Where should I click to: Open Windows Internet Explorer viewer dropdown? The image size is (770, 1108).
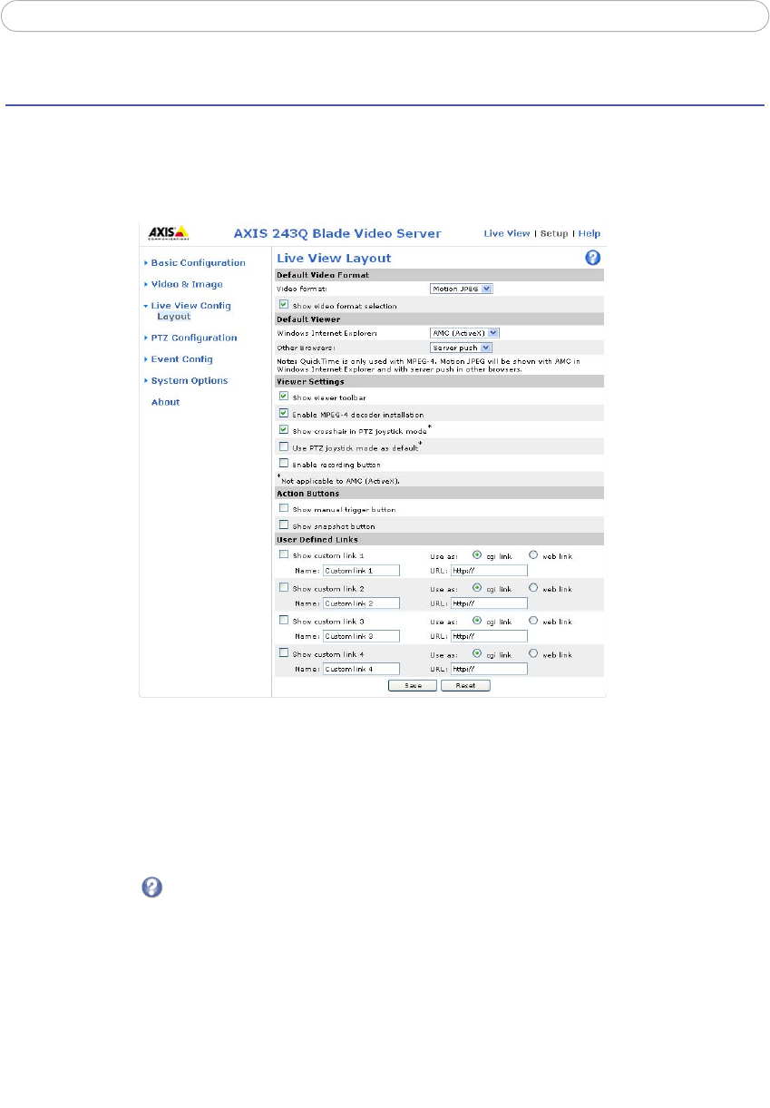click(x=464, y=333)
